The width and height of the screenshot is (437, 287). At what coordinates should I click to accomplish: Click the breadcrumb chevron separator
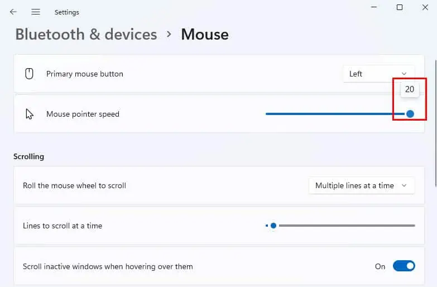coord(169,35)
